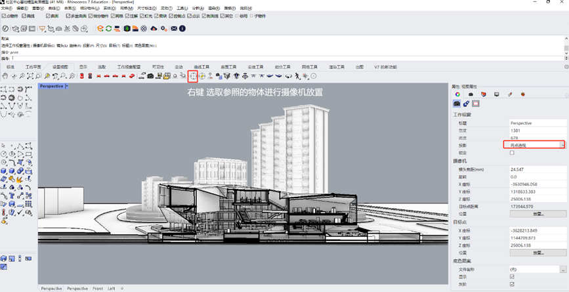This screenshot has height=292, width=569.
Task: Add a new viewport tab with plus icon
Action: [x=121, y=288]
